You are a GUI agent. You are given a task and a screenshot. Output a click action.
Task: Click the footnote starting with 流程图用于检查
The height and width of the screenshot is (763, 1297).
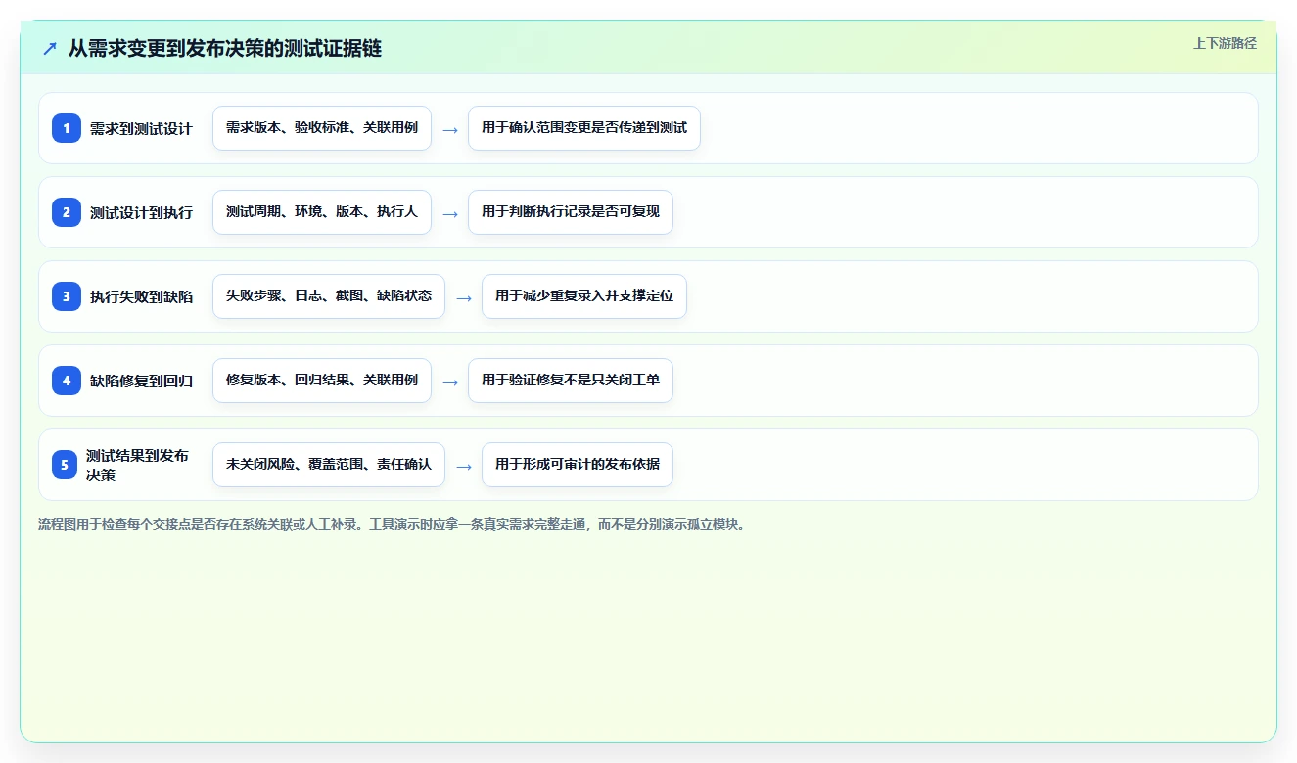(393, 524)
